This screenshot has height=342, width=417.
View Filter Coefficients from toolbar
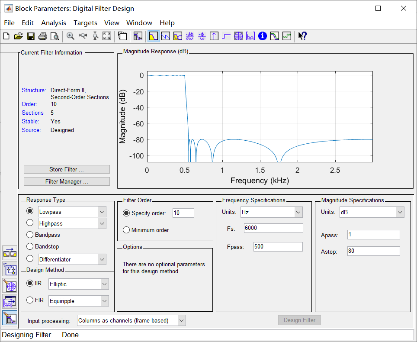250,36
